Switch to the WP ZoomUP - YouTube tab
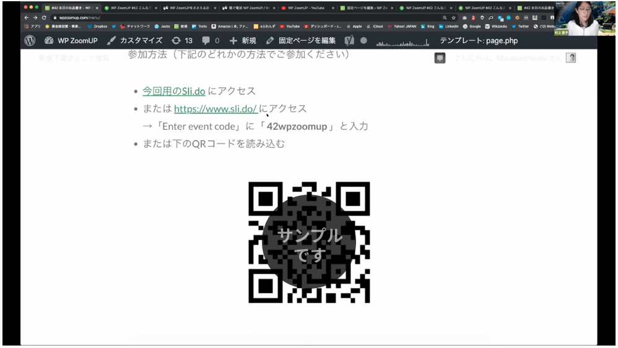Image resolution: width=618 pixels, height=348 pixels. point(307,8)
